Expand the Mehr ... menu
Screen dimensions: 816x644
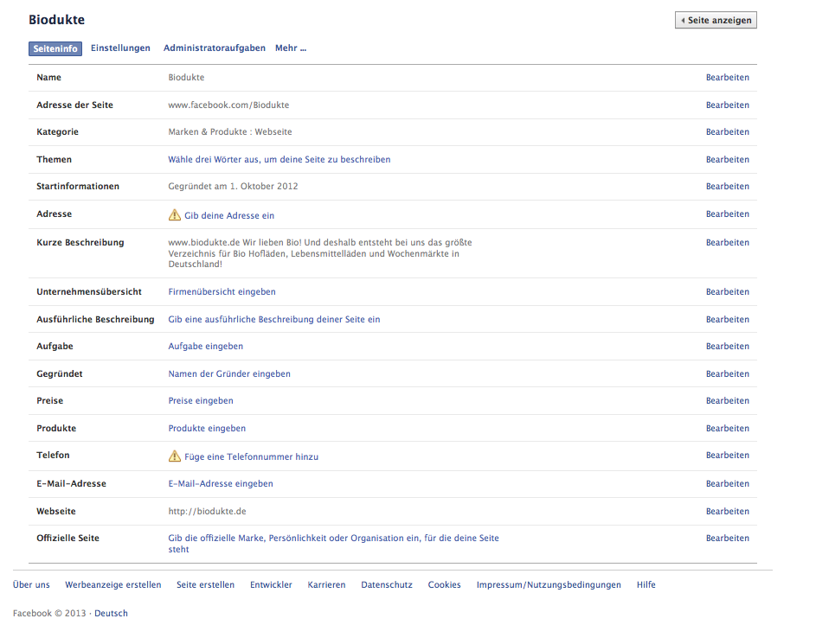(x=291, y=48)
